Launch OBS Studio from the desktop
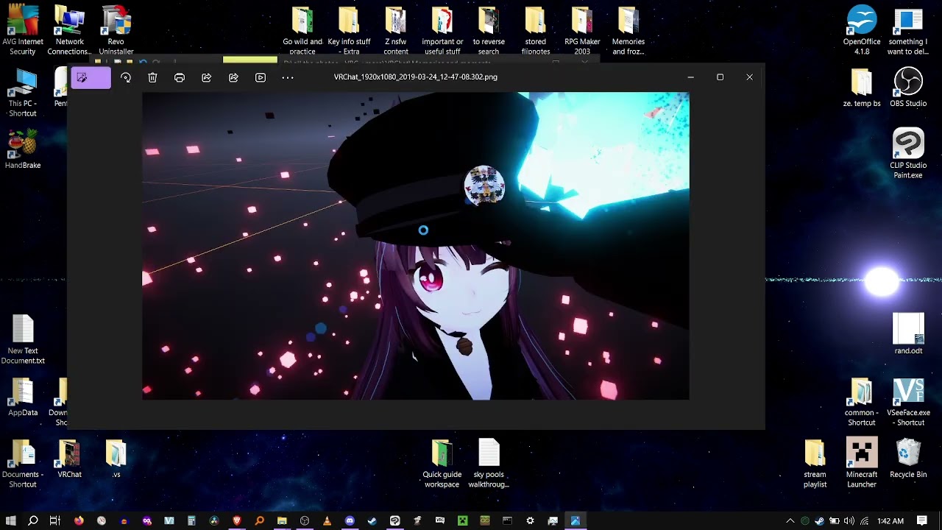The width and height of the screenshot is (942, 530). [x=908, y=88]
